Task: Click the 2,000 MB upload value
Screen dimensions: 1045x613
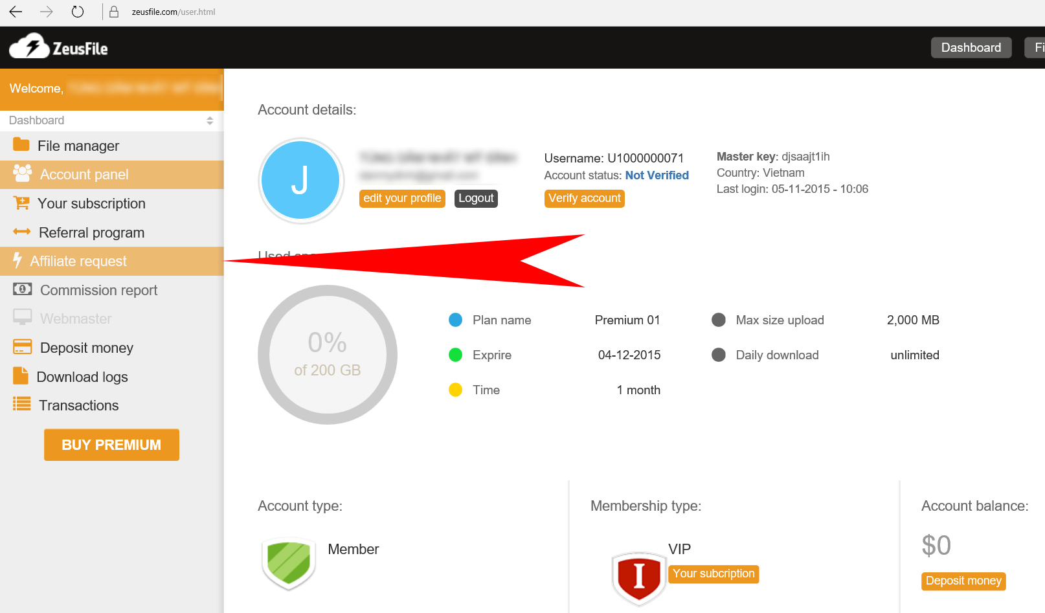Action: pyautogui.click(x=913, y=320)
